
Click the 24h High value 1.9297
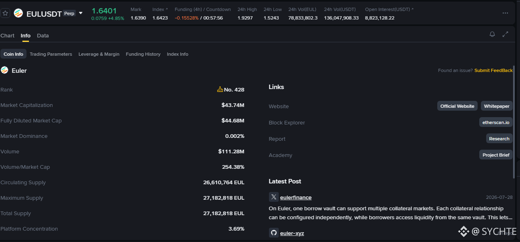click(245, 18)
